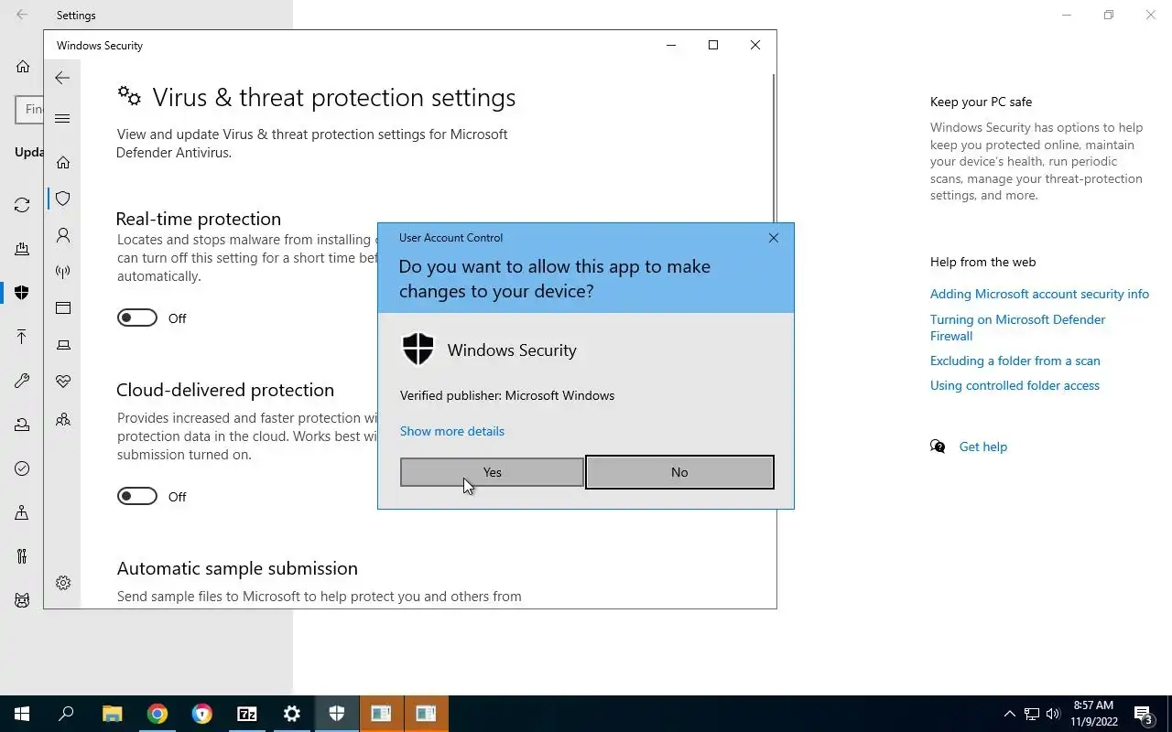This screenshot has width=1172, height=732.
Task: Toggle the Real-time protection switch
Action: [x=137, y=318]
